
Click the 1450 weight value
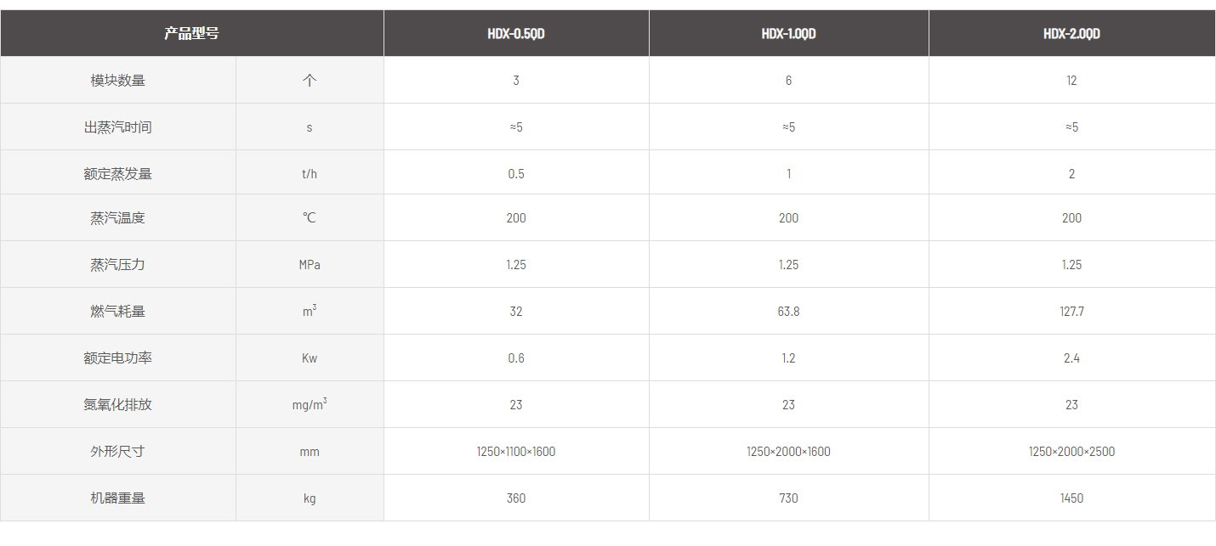click(x=1071, y=498)
